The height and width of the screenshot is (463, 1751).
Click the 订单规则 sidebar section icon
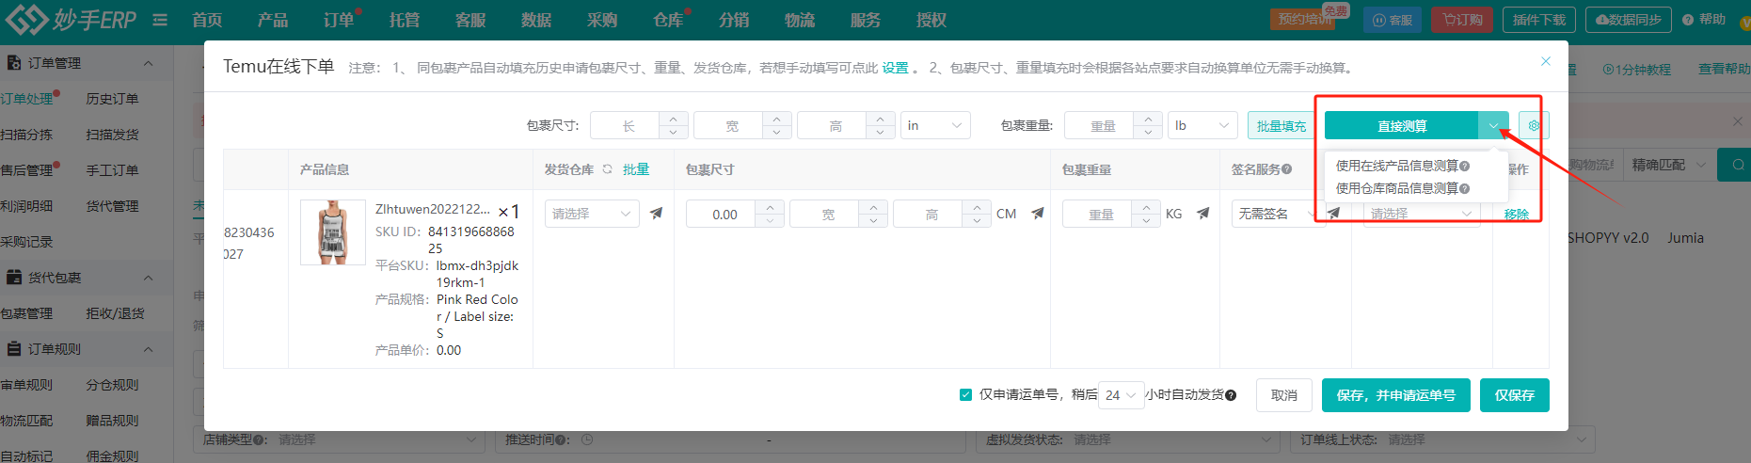(x=14, y=349)
